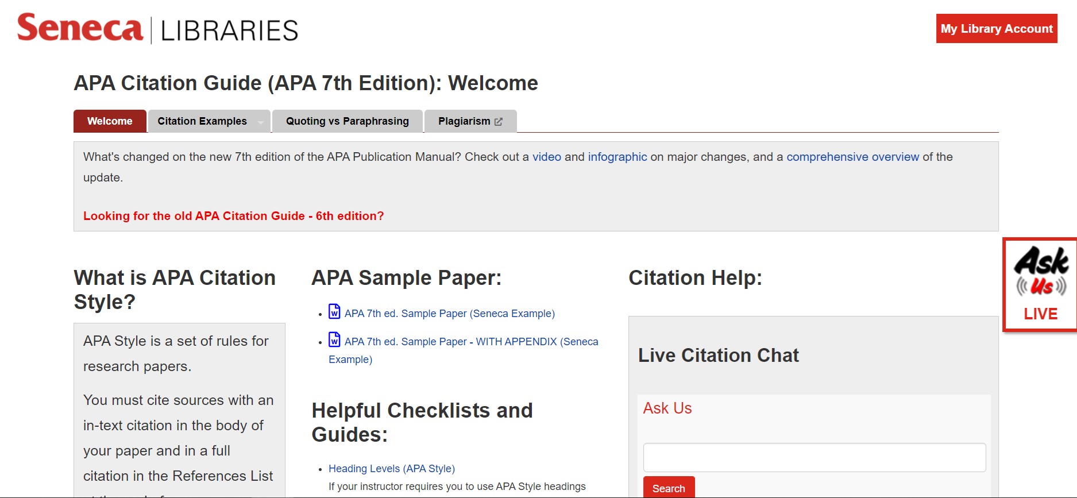
Task: Click external link icon beside Plagiarism
Action: pyautogui.click(x=499, y=122)
